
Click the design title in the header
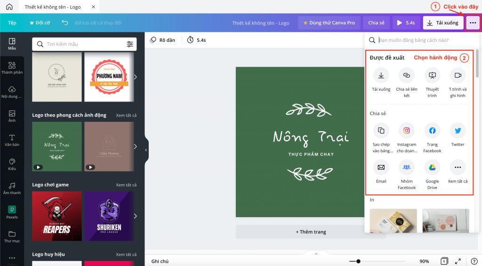[x=260, y=23]
